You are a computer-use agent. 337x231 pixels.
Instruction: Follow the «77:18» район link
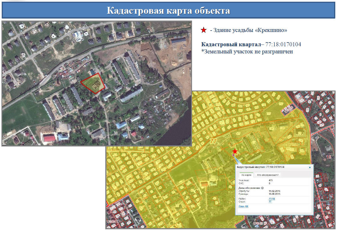click(x=272, y=199)
